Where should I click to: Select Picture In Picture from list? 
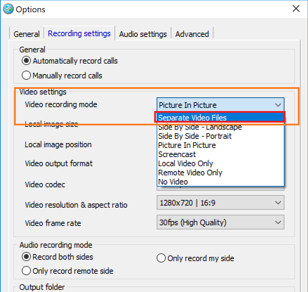tap(221, 145)
